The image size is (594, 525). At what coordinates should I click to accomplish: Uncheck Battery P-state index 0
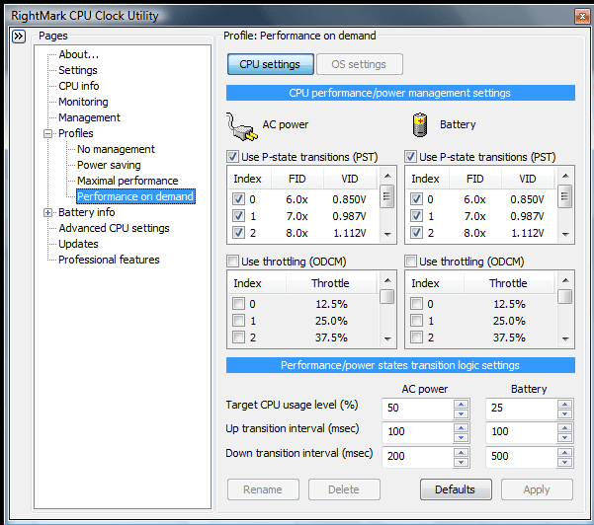tap(417, 199)
